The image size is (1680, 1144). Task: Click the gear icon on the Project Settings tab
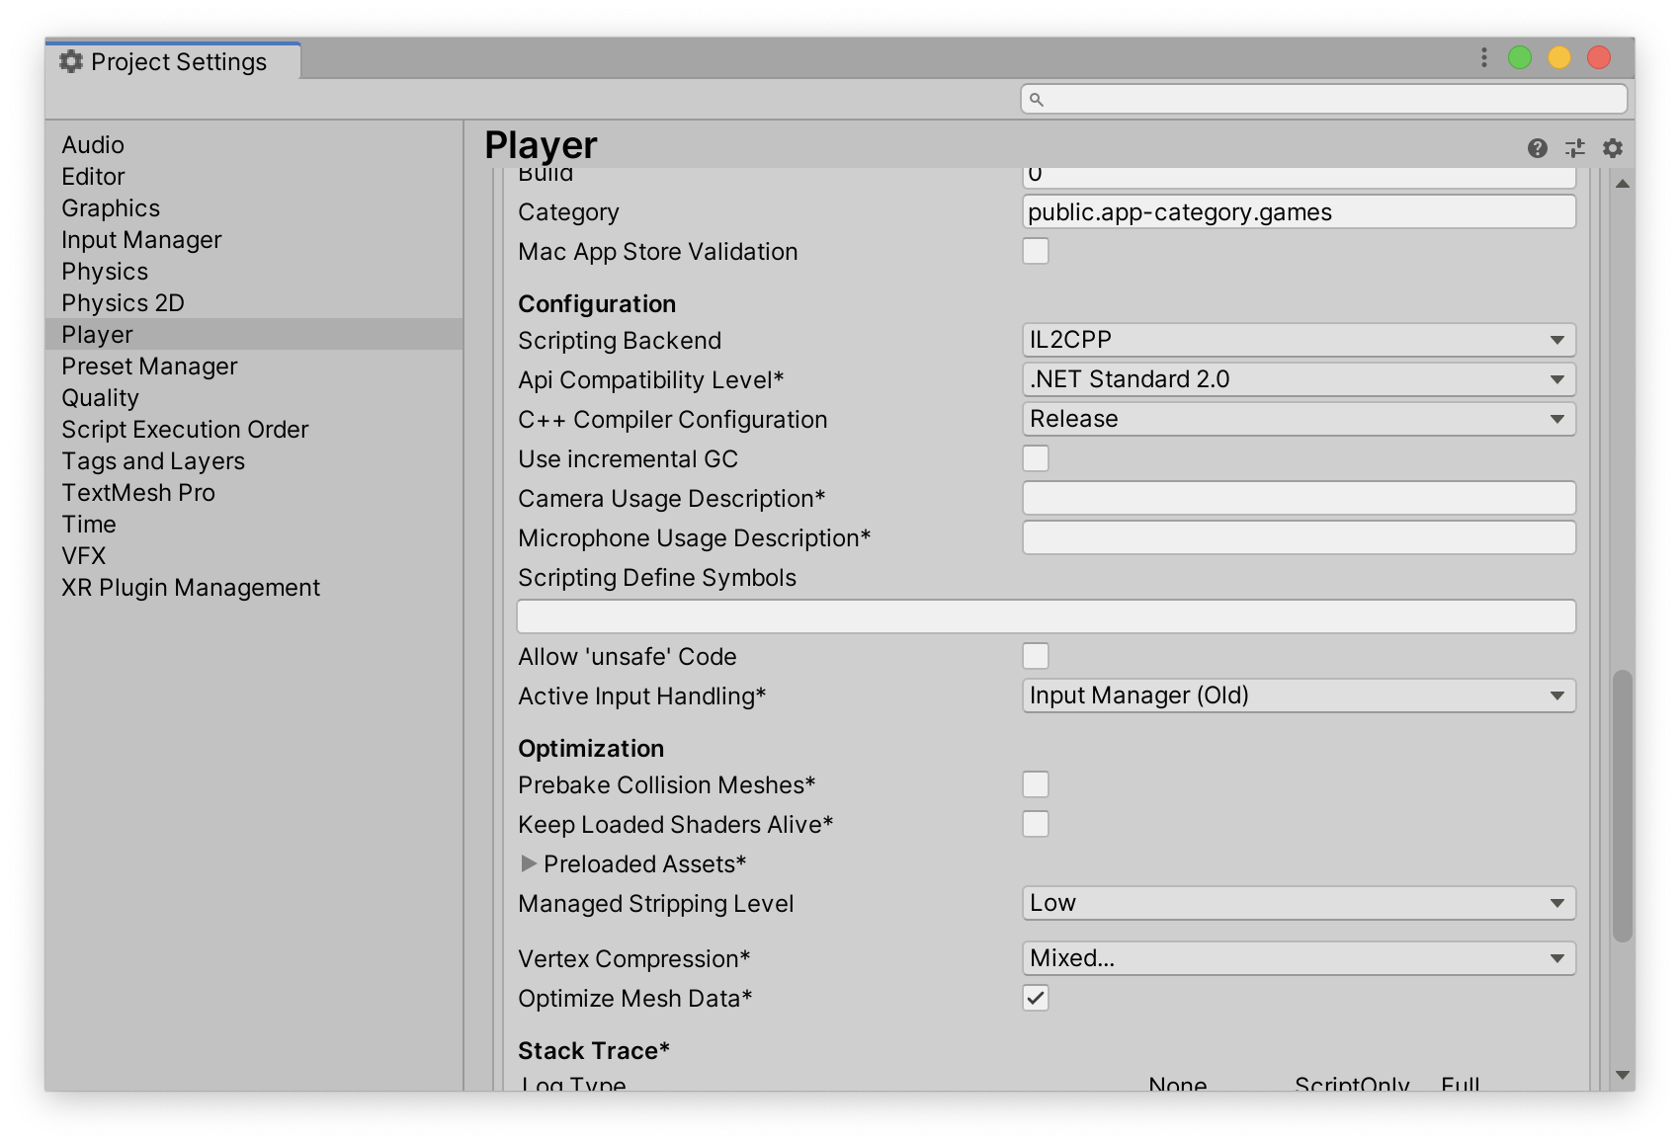[x=69, y=61]
